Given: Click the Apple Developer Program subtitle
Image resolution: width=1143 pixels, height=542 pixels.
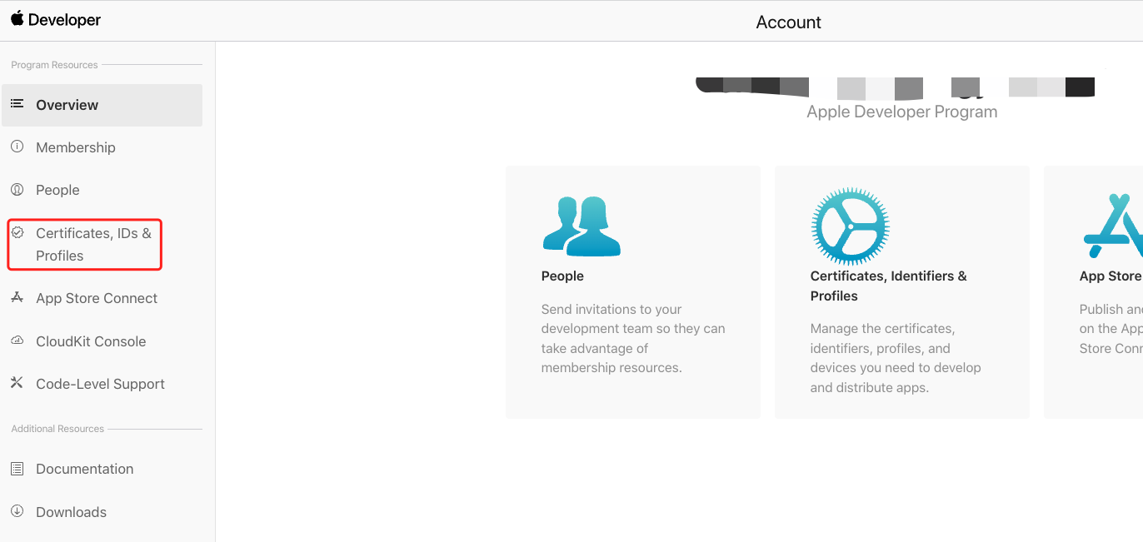Looking at the screenshot, I should point(901,112).
